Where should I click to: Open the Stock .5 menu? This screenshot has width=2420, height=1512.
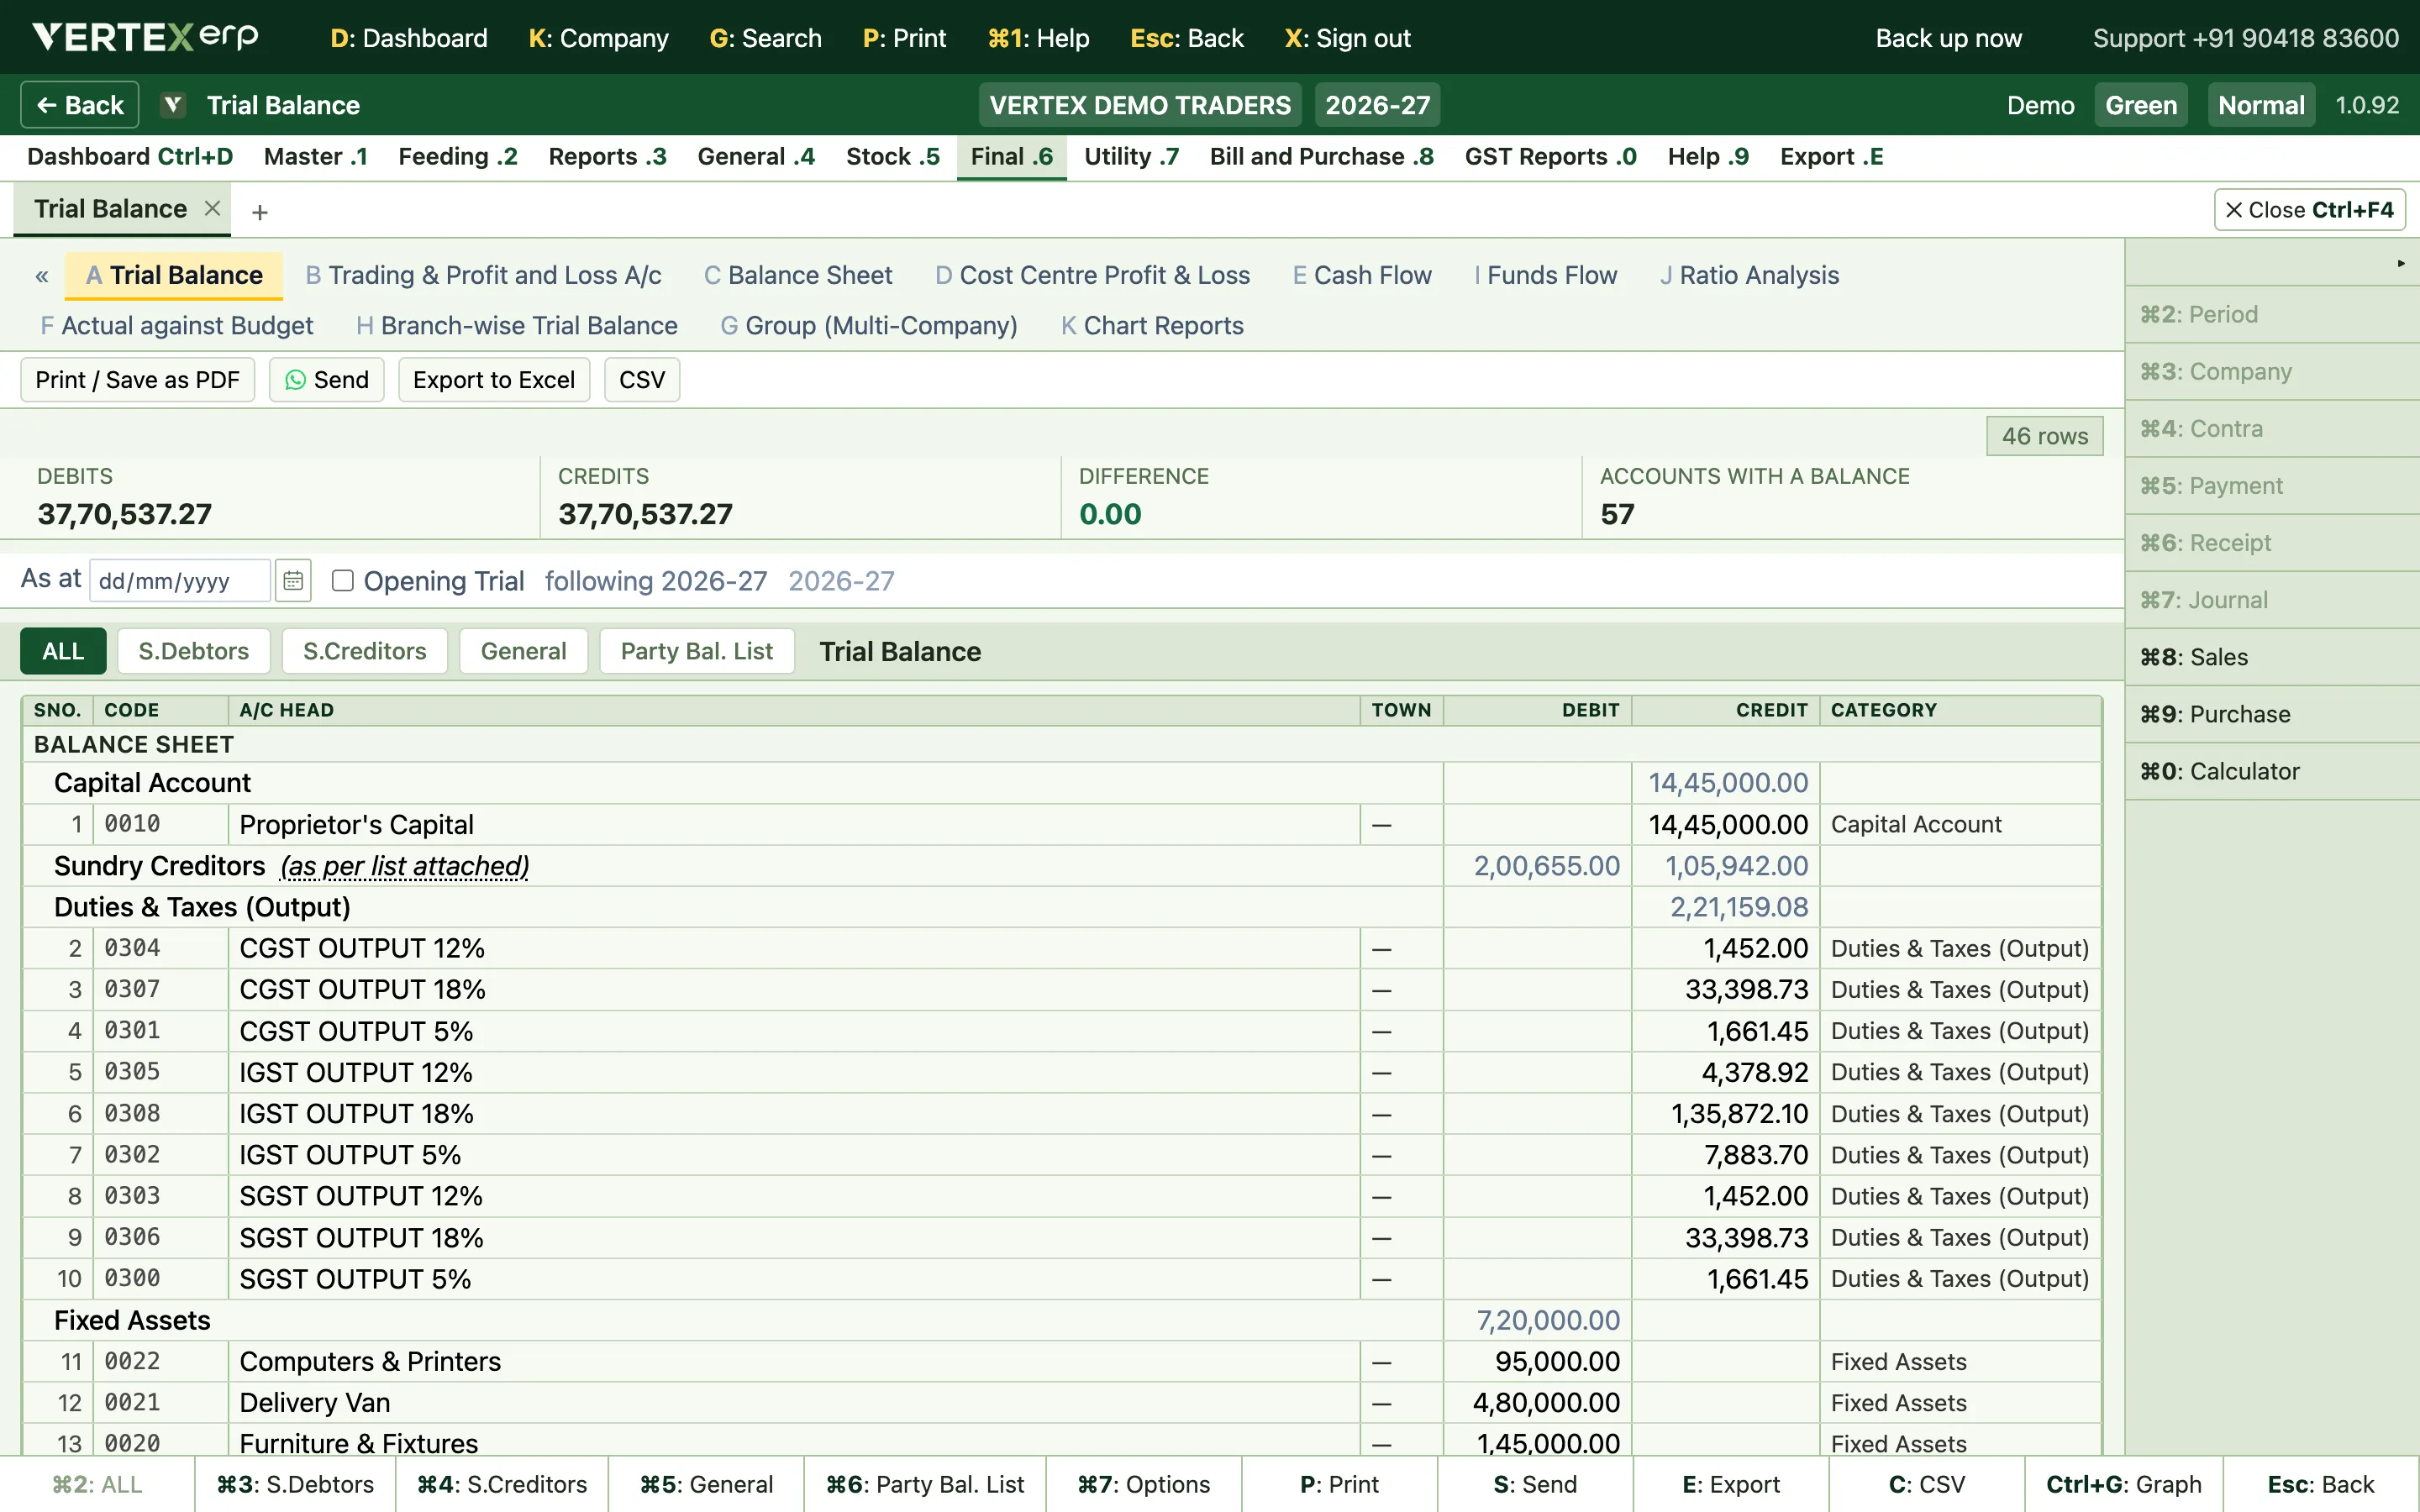tap(892, 157)
